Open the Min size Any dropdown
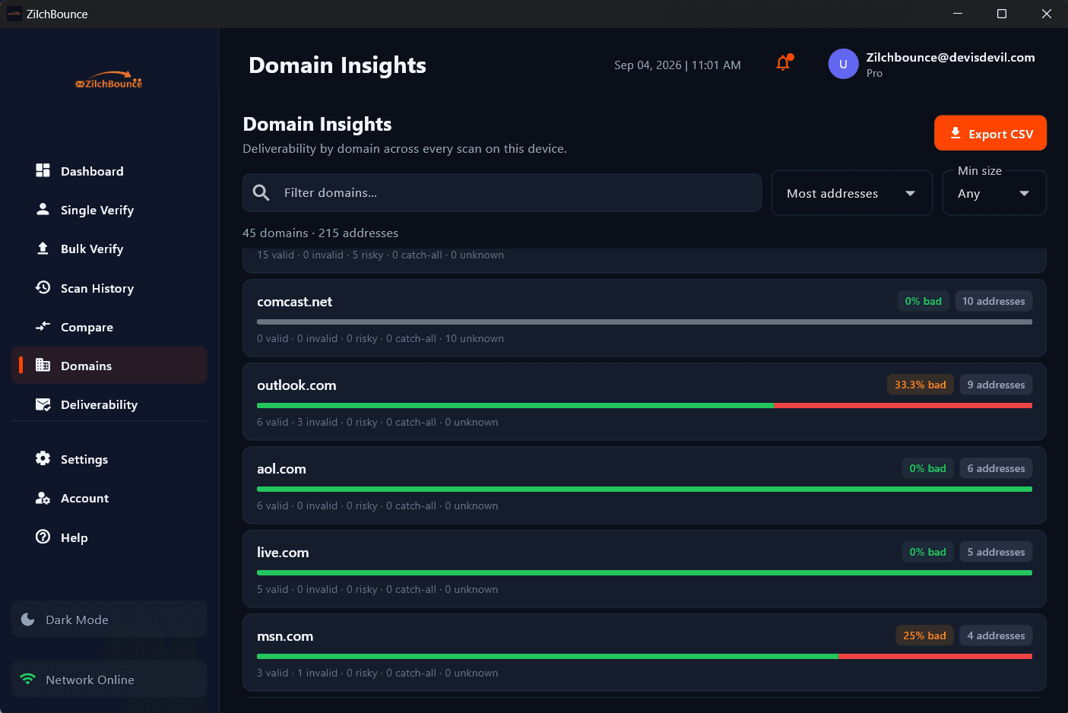1068x713 pixels. (994, 193)
